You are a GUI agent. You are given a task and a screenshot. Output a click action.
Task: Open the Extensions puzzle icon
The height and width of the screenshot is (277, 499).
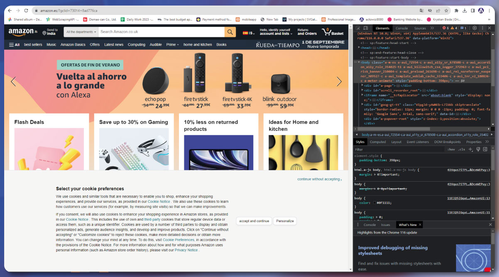coord(456,10)
